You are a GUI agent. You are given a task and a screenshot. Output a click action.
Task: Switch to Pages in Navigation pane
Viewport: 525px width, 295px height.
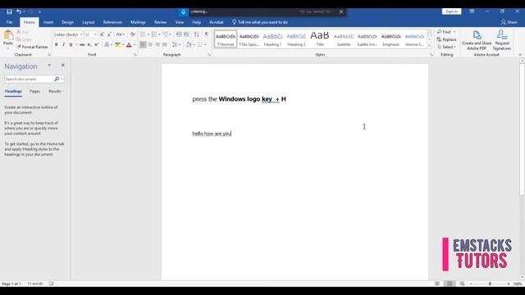34,91
